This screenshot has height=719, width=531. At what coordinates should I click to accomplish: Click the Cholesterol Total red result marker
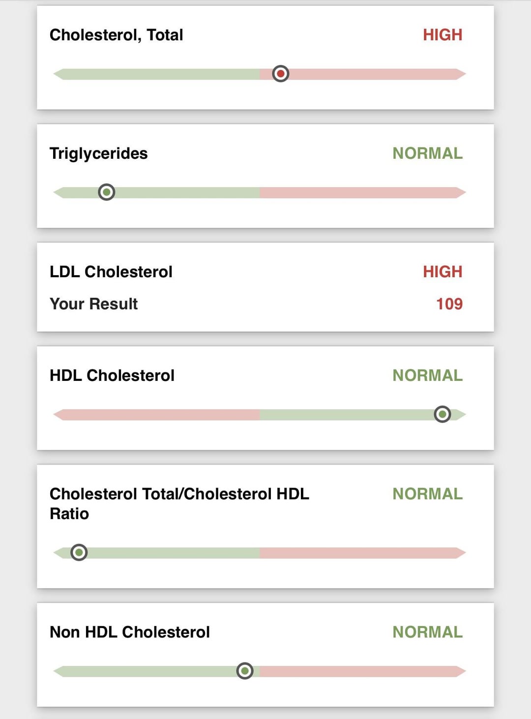tap(281, 74)
